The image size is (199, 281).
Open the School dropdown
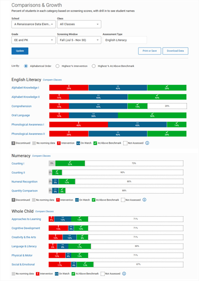point(34,24)
